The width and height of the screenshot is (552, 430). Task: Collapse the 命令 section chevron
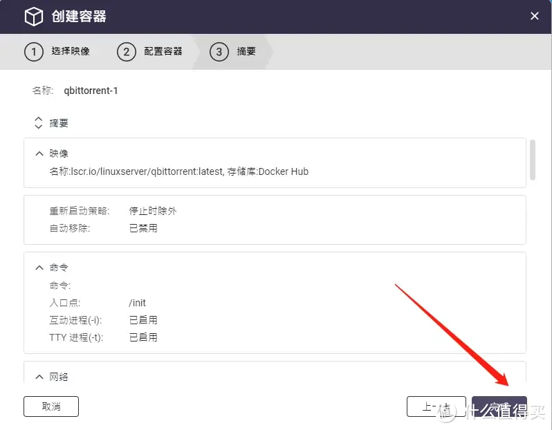(39, 268)
